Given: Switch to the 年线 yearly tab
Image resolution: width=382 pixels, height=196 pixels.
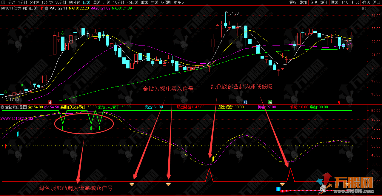Looking at the screenshot, I should (x=154, y=2).
